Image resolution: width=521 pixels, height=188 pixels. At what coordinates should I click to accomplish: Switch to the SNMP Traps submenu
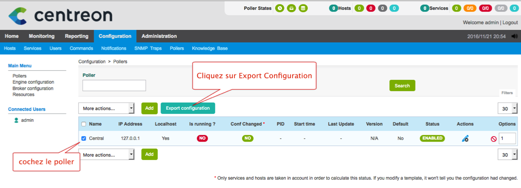pos(148,48)
